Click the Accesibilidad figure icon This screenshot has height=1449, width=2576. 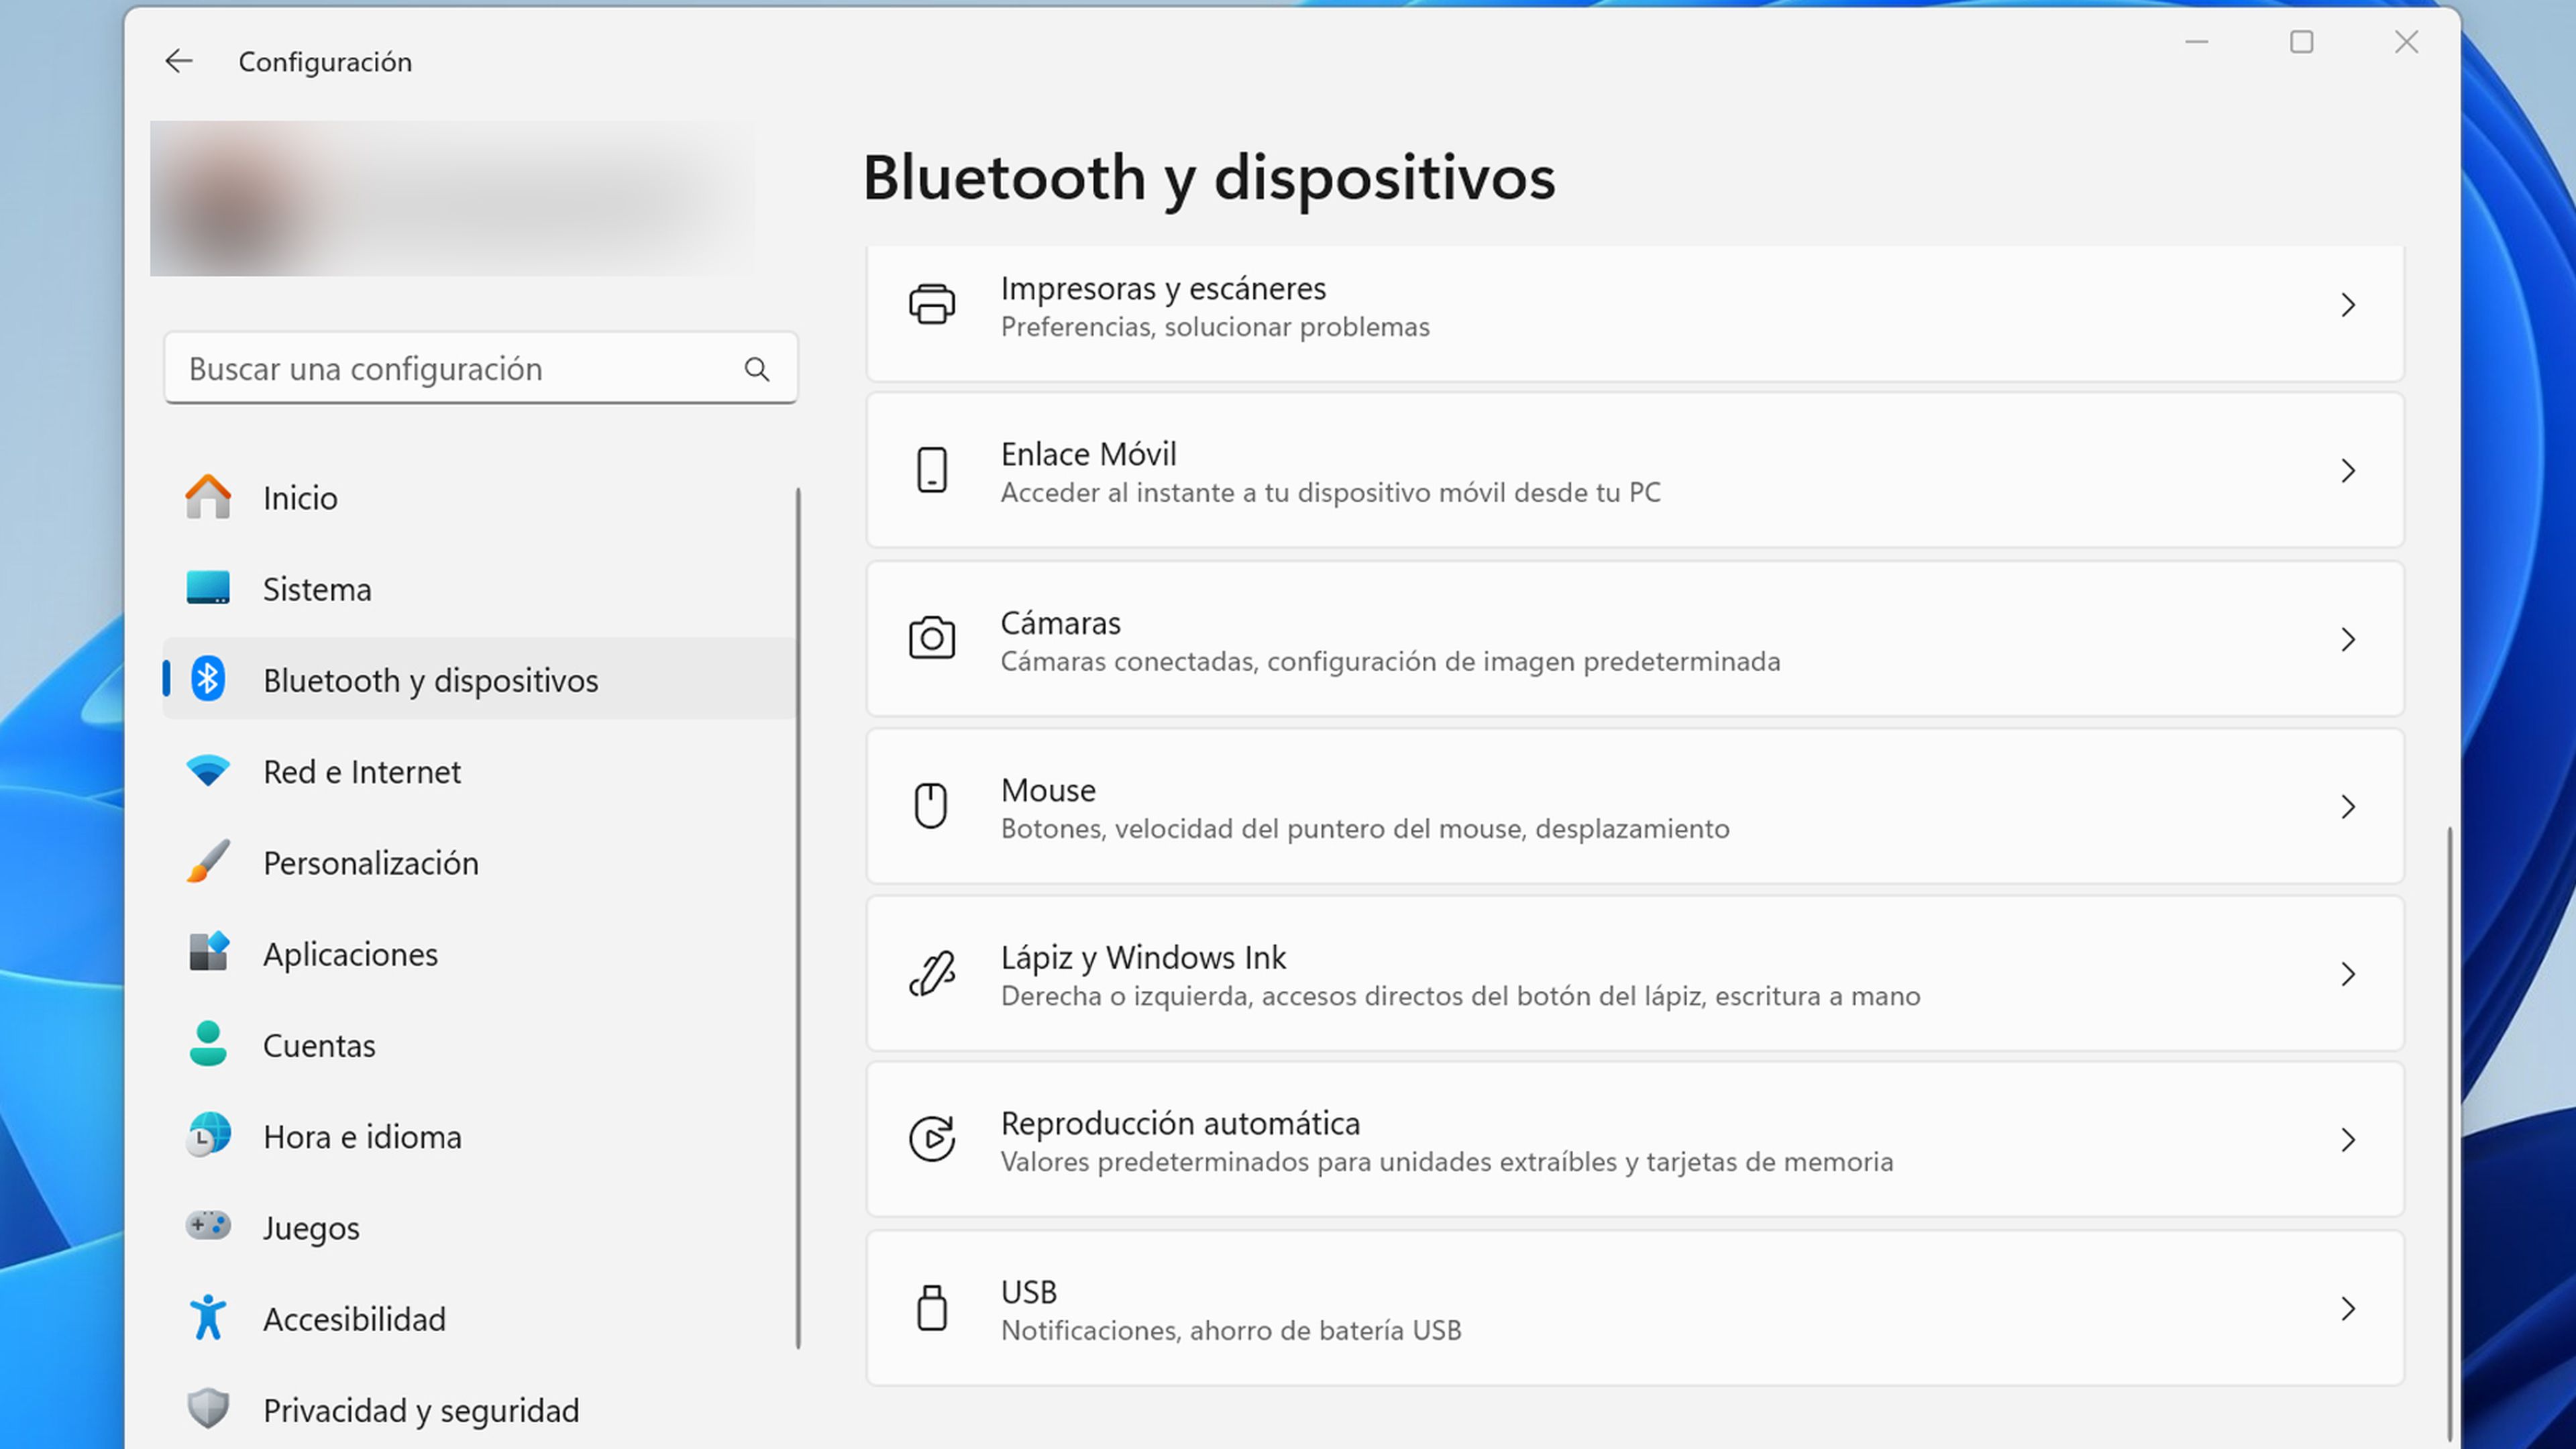[x=208, y=1318]
